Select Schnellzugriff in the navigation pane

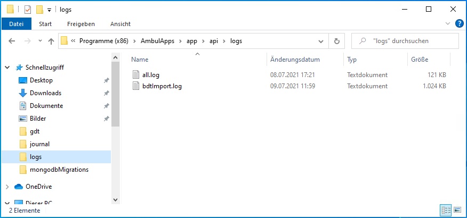(x=45, y=68)
